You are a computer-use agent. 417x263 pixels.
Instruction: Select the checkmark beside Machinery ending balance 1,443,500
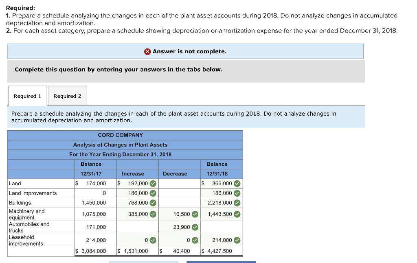[236, 214]
